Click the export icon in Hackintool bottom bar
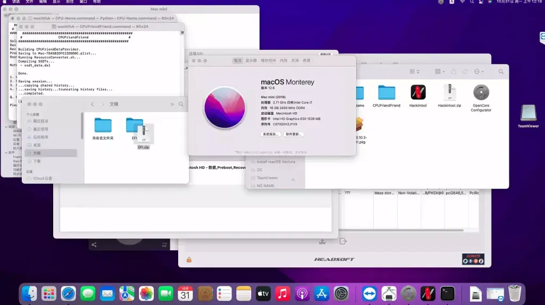The height and width of the screenshot is (305, 545). coord(343,241)
